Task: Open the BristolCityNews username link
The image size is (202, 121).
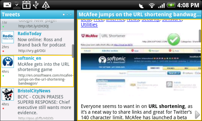Action: [x=34, y=91]
